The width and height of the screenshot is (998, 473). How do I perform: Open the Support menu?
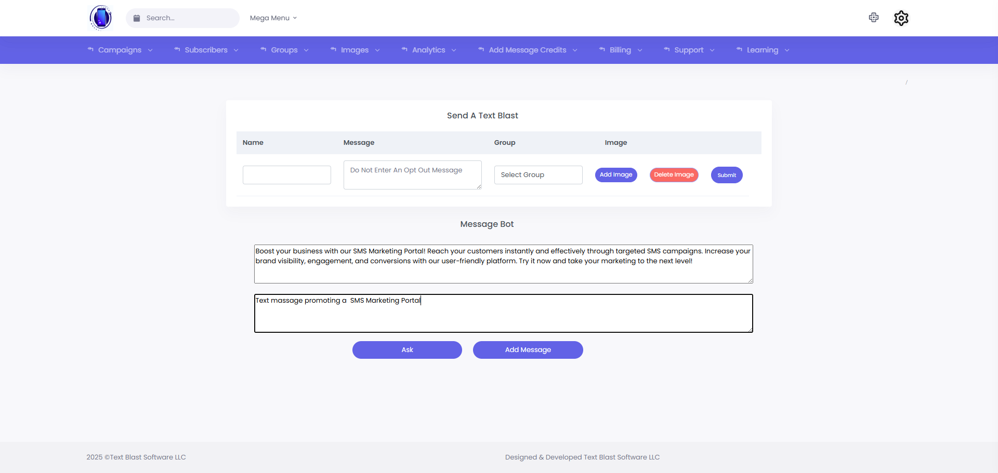tap(689, 50)
